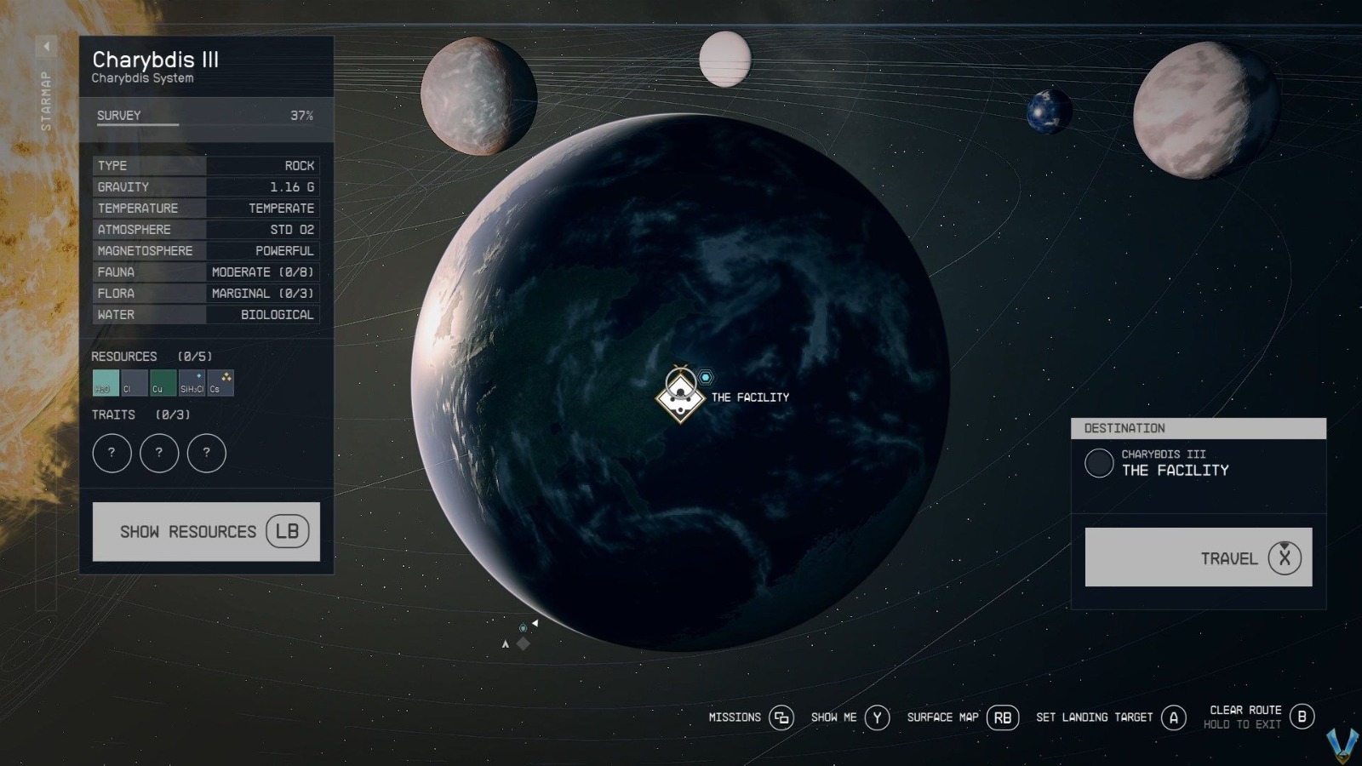The width and height of the screenshot is (1362, 766).
Task: Click the 'MAGNETOSPHERE' POWERFUL row
Action: pos(206,250)
